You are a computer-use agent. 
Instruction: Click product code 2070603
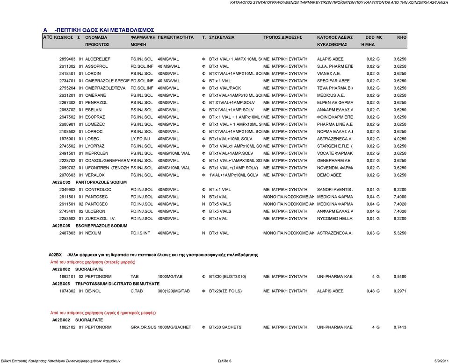click(x=67, y=175)
